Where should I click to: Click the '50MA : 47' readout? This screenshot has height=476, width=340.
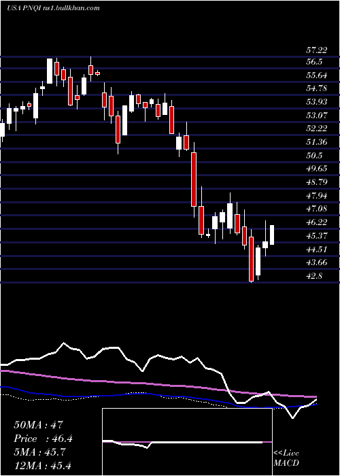(38, 425)
